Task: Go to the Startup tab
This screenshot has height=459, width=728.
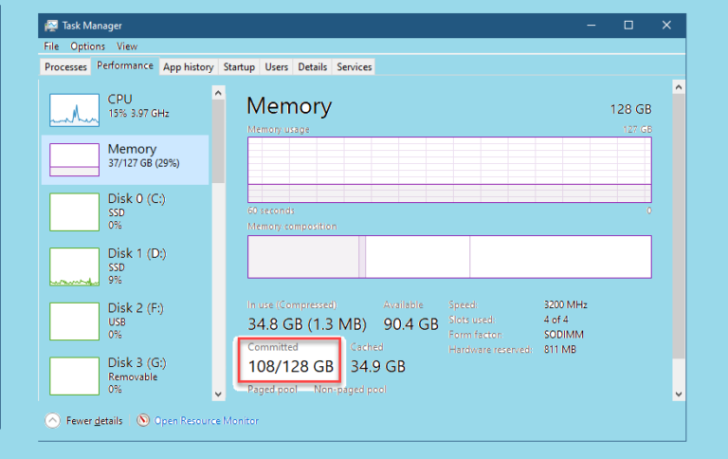Action: [x=239, y=67]
